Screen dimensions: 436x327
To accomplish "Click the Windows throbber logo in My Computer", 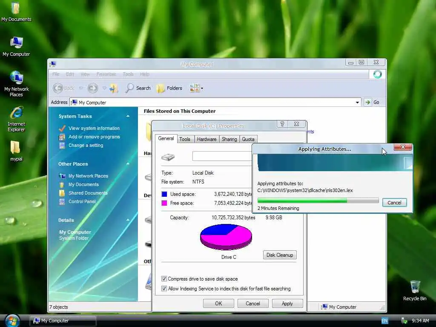I will [x=377, y=74].
